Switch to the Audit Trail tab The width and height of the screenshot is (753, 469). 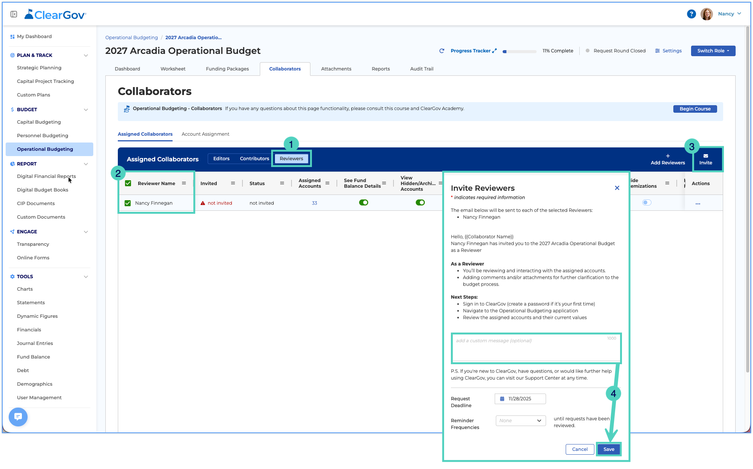[x=421, y=69]
